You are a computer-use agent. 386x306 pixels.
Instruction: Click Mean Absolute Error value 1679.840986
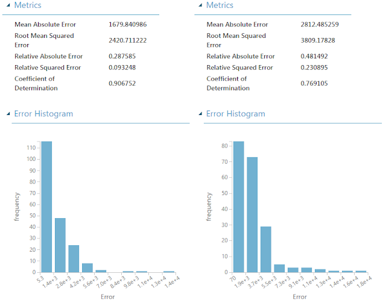(127, 24)
